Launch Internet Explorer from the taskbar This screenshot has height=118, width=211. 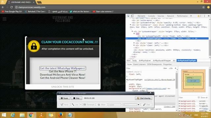click(13, 115)
